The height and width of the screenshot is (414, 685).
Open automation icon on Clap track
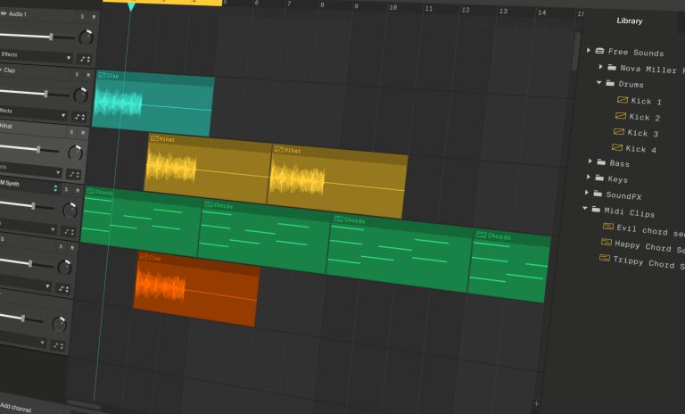point(79,117)
